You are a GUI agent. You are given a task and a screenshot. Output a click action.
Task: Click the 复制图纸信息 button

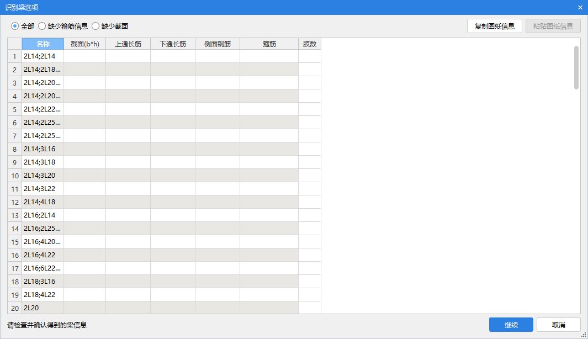494,27
